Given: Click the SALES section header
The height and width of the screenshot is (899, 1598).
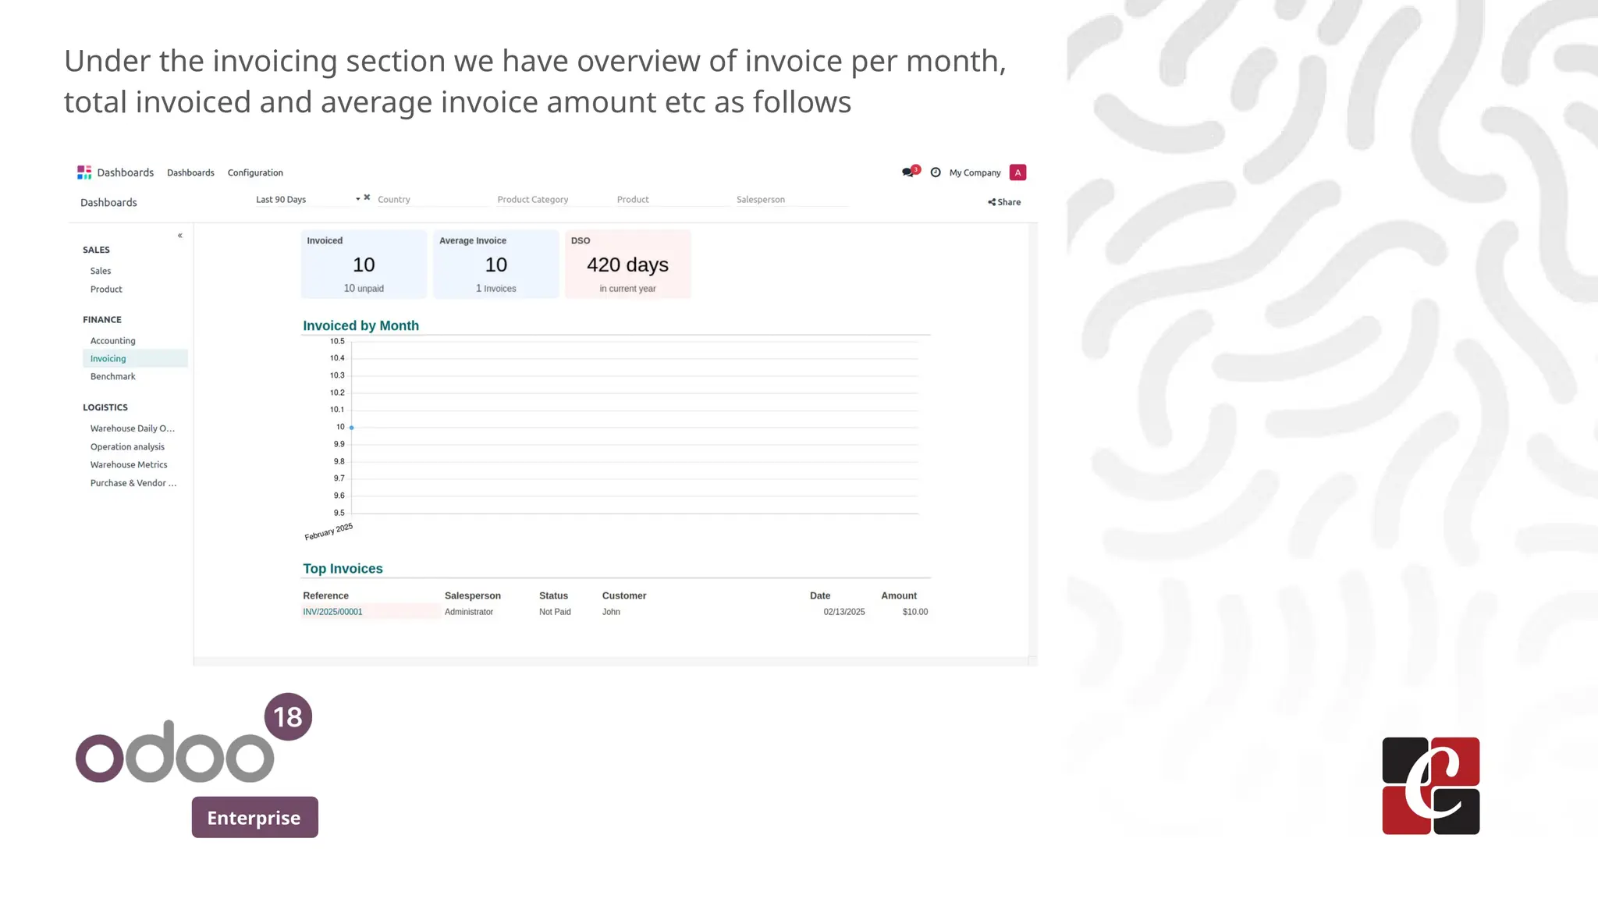Looking at the screenshot, I should click(x=96, y=250).
